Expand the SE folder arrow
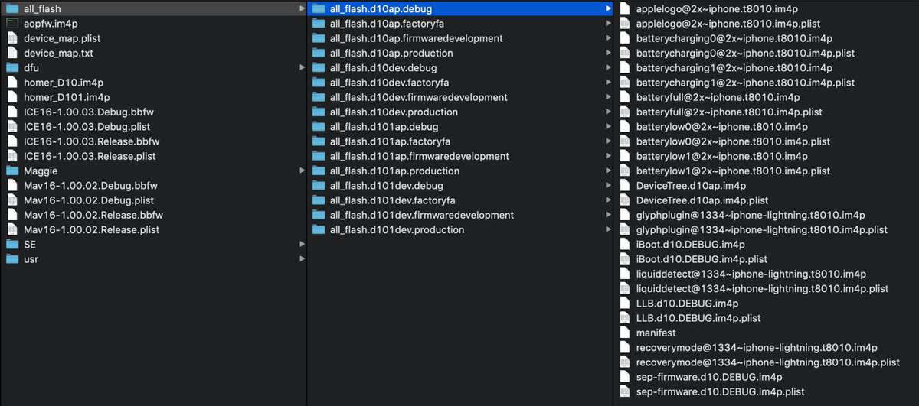This screenshot has height=406, width=919. click(300, 244)
